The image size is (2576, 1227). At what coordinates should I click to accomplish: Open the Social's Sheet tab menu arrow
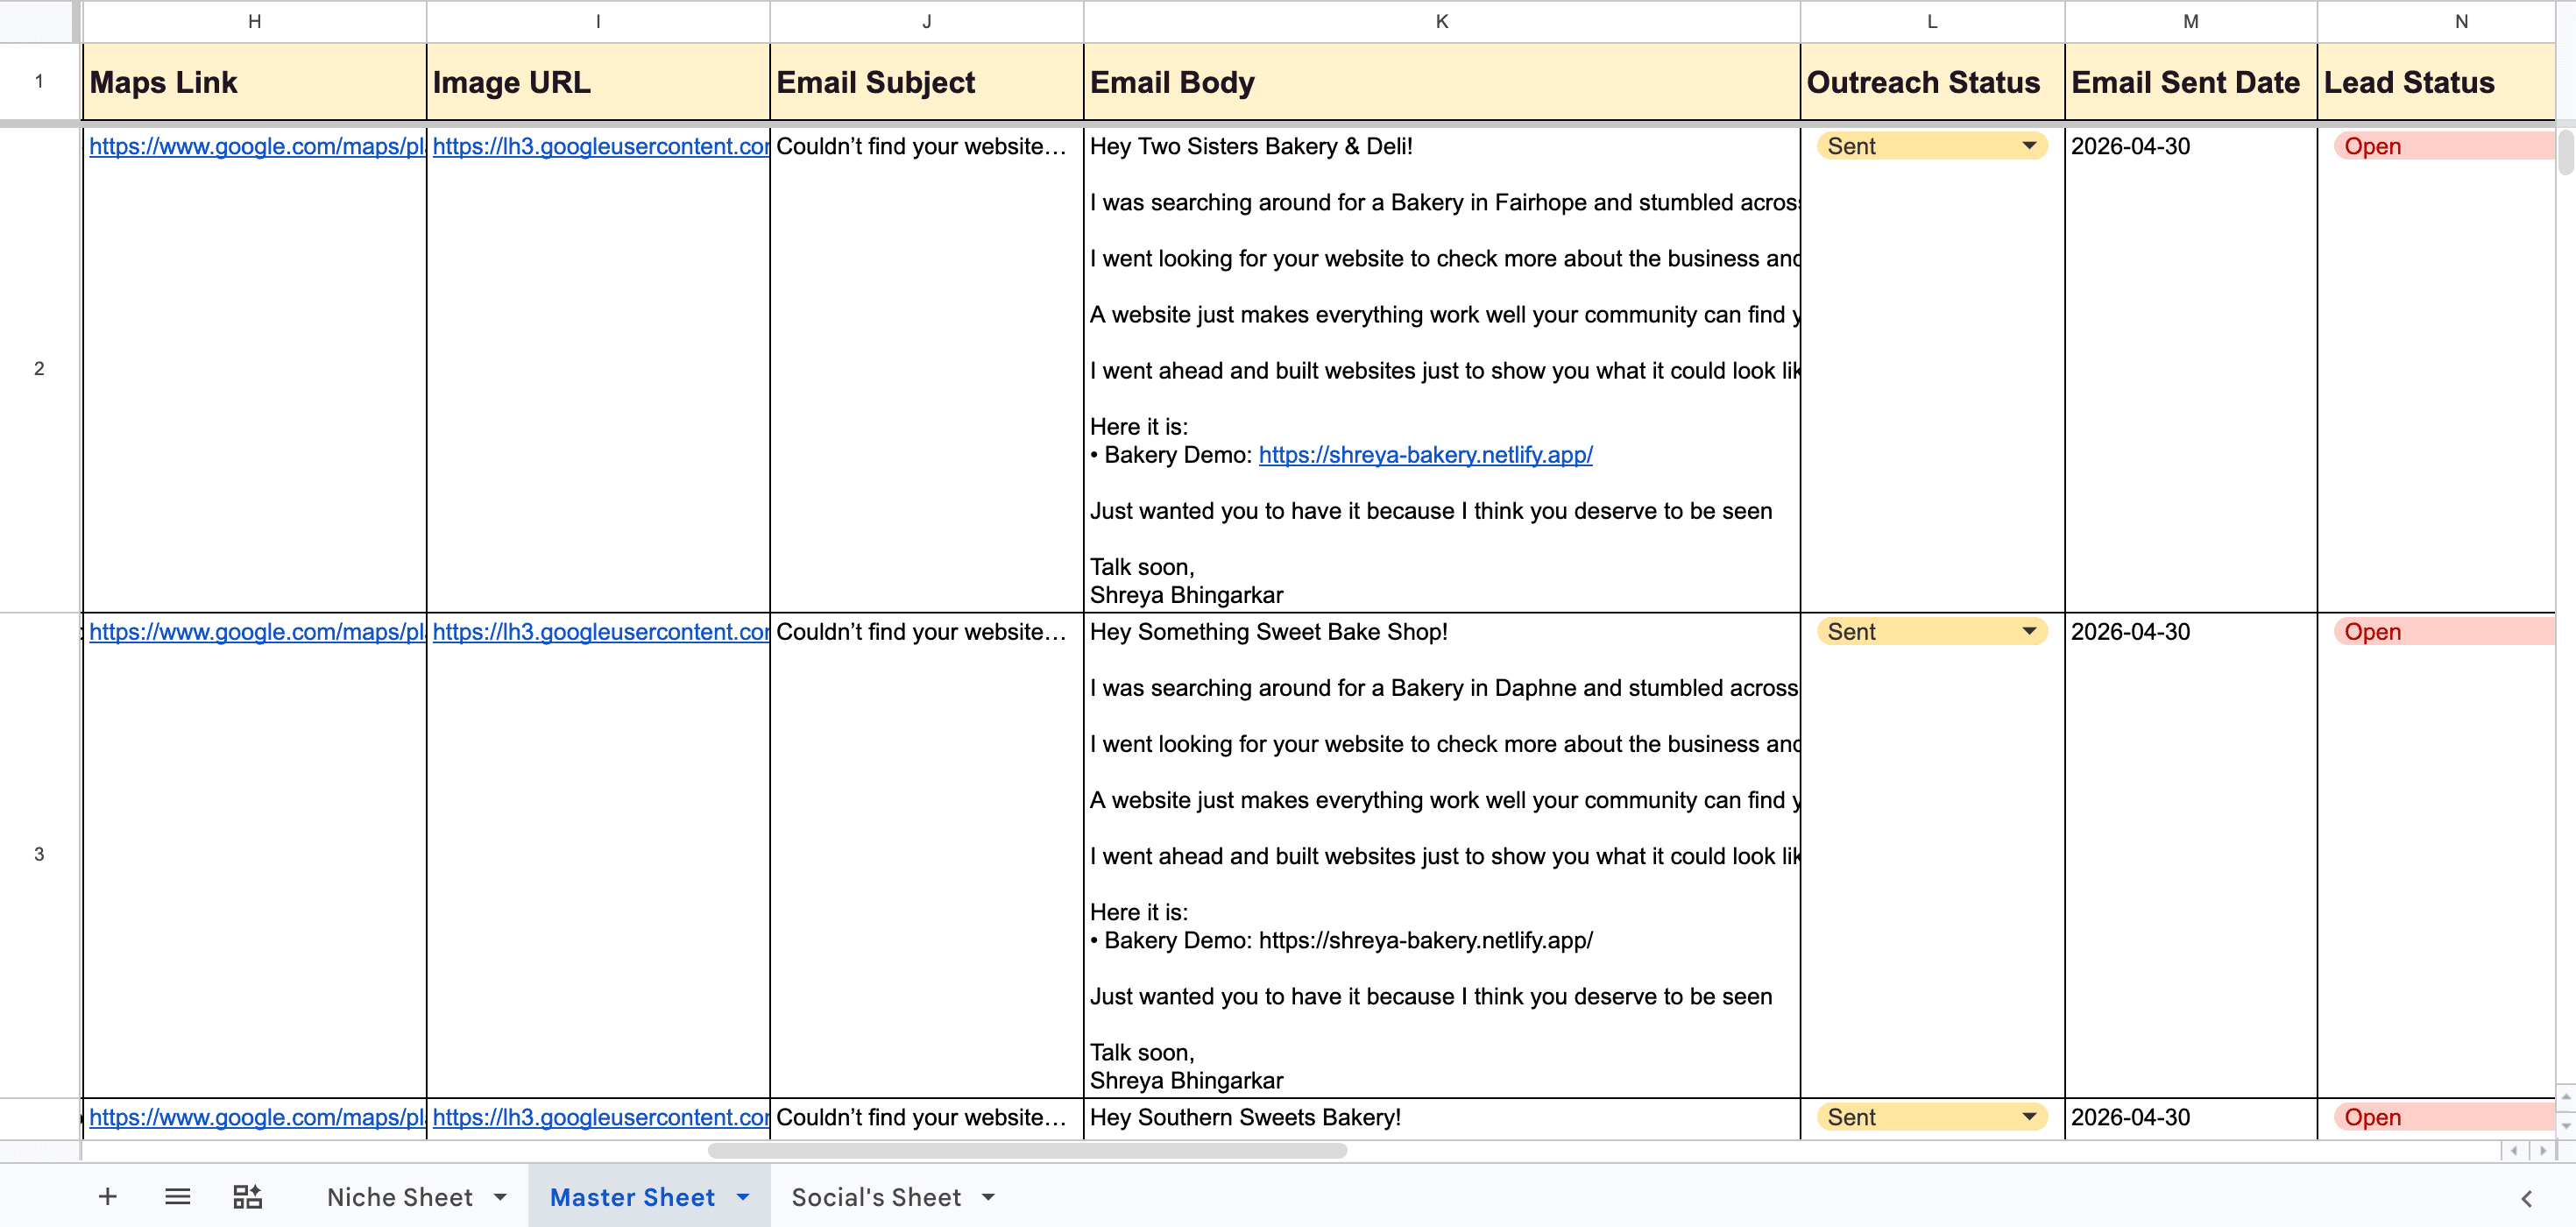988,1197
